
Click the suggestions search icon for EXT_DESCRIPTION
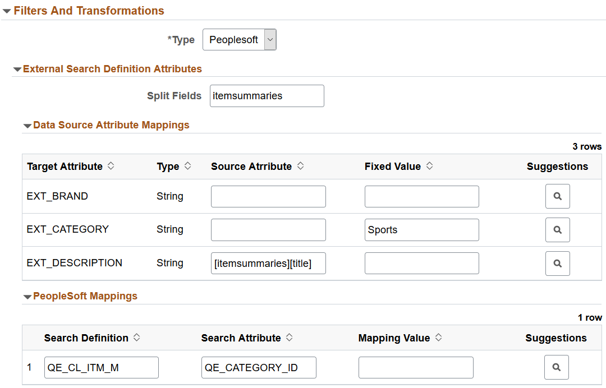557,264
